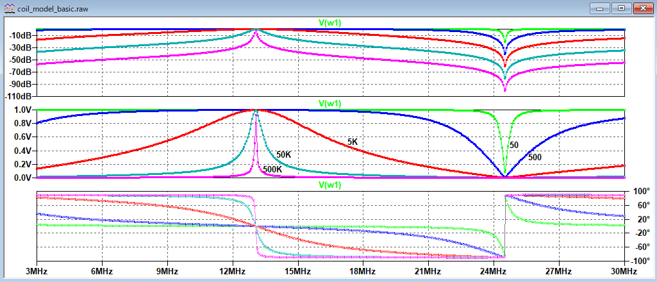Click the 3MHz frequency axis label
Image resolution: width=657 pixels, height=282 pixels.
37,272
